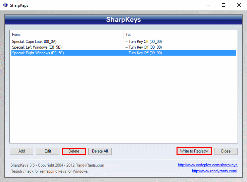Click the From: column header

pyautogui.click(x=67, y=35)
